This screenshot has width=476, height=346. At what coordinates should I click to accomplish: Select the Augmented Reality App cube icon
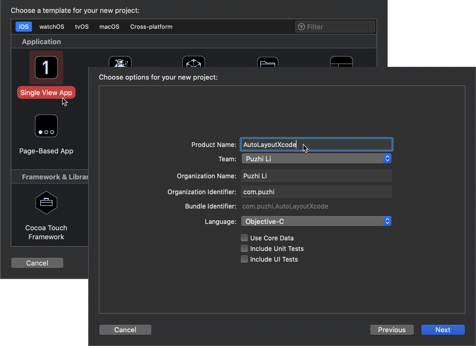click(193, 64)
